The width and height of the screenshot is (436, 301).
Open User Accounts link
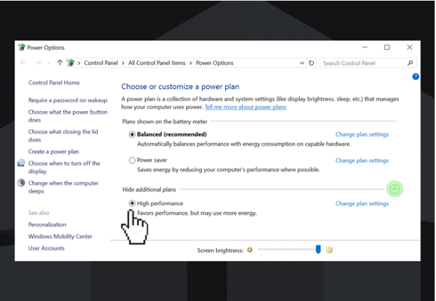click(46, 248)
